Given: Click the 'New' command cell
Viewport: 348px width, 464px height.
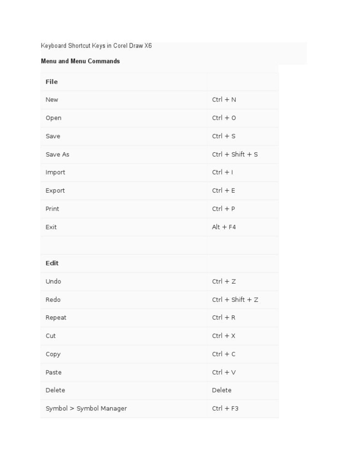Looking at the screenshot, I should (x=52, y=100).
